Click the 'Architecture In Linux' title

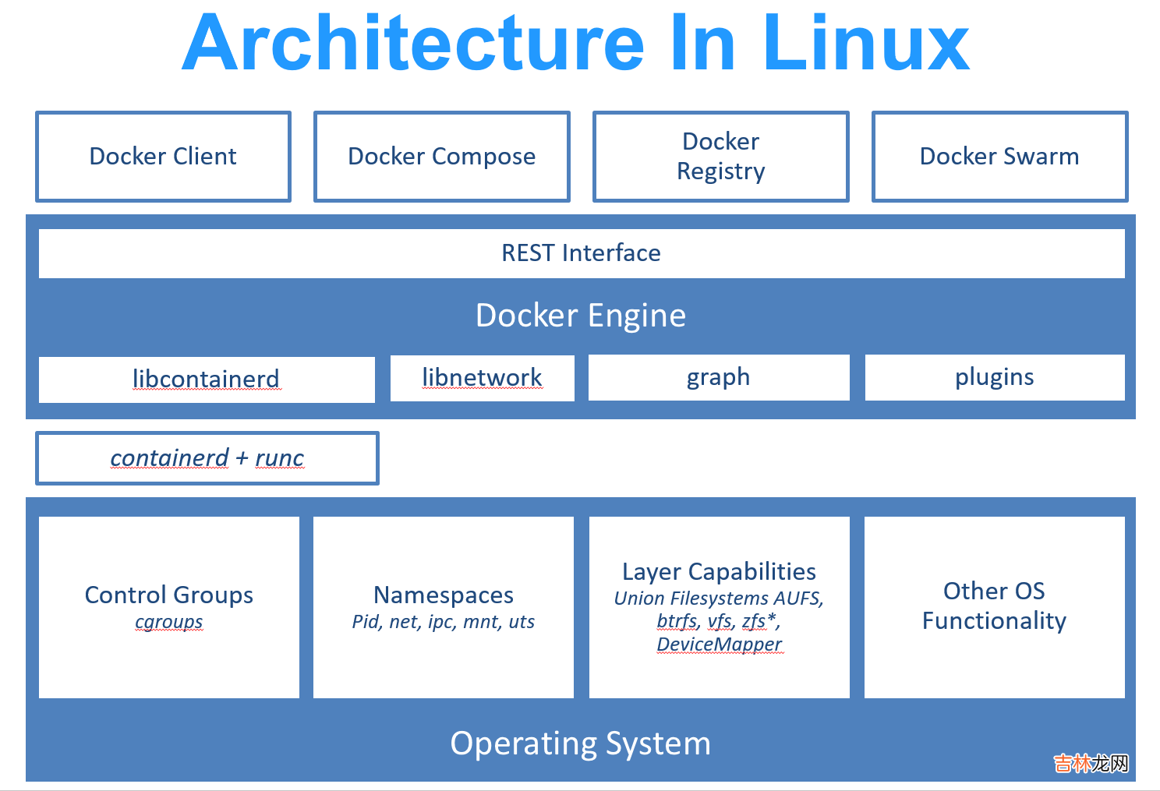click(575, 43)
